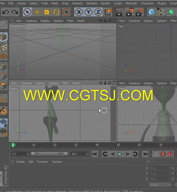This screenshot has width=177, height=192.
Task: Open Perspective viewport Cameras menu
Action: coord(31,21)
